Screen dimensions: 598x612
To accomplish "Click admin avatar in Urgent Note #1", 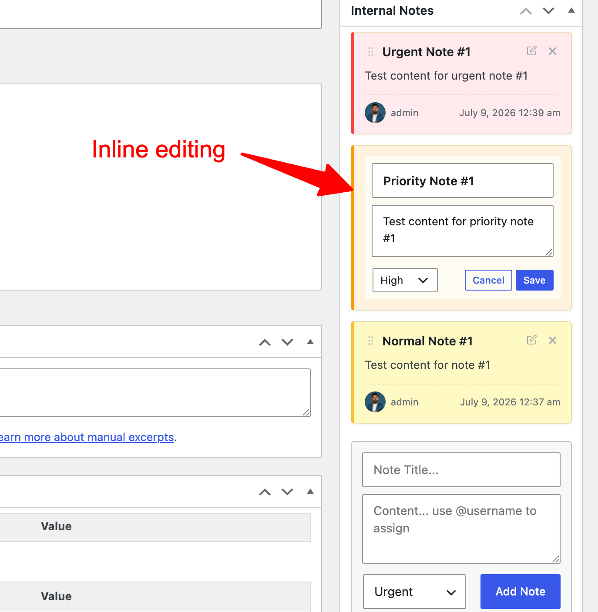I will [375, 113].
